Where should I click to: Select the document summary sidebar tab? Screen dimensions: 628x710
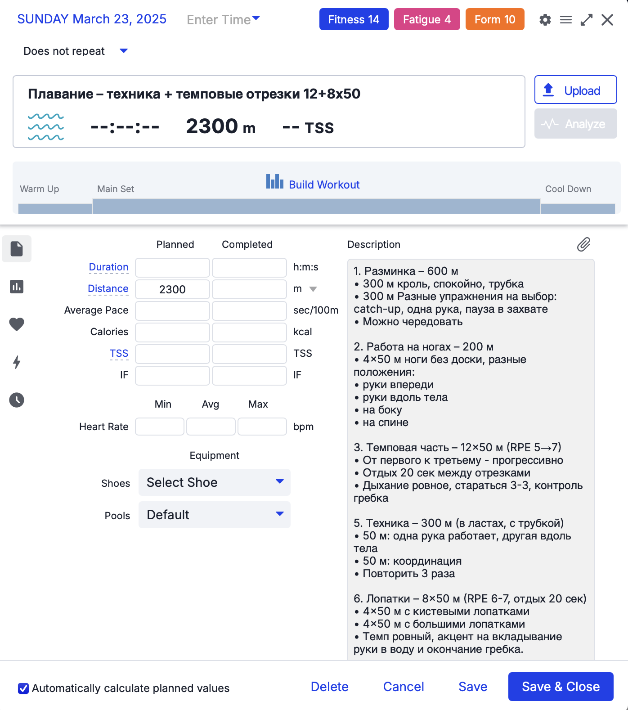click(17, 249)
